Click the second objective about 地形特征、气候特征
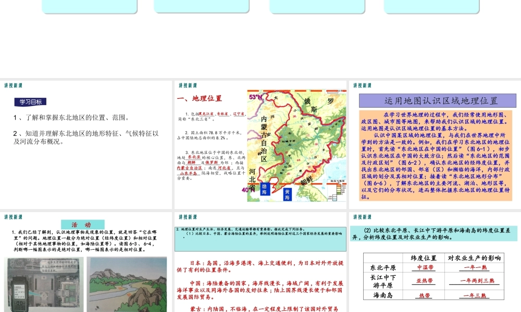 click(x=86, y=137)
